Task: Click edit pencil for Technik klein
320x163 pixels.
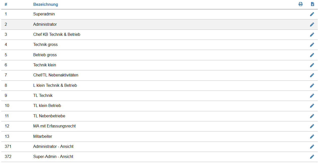Action: (x=312, y=65)
